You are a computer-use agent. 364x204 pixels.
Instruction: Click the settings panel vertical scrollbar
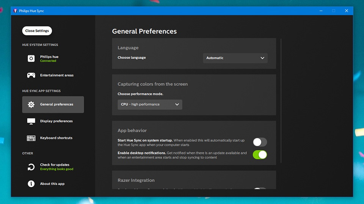(x=281, y=101)
